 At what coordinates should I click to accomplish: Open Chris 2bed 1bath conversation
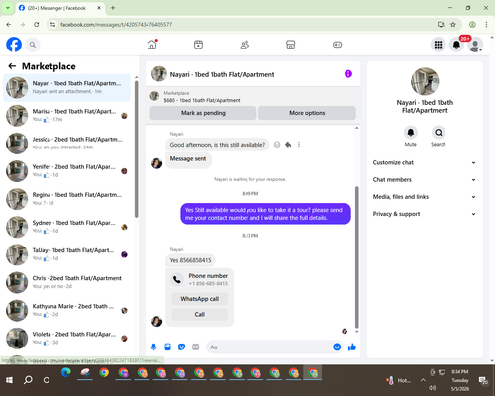pyautogui.click(x=66, y=282)
